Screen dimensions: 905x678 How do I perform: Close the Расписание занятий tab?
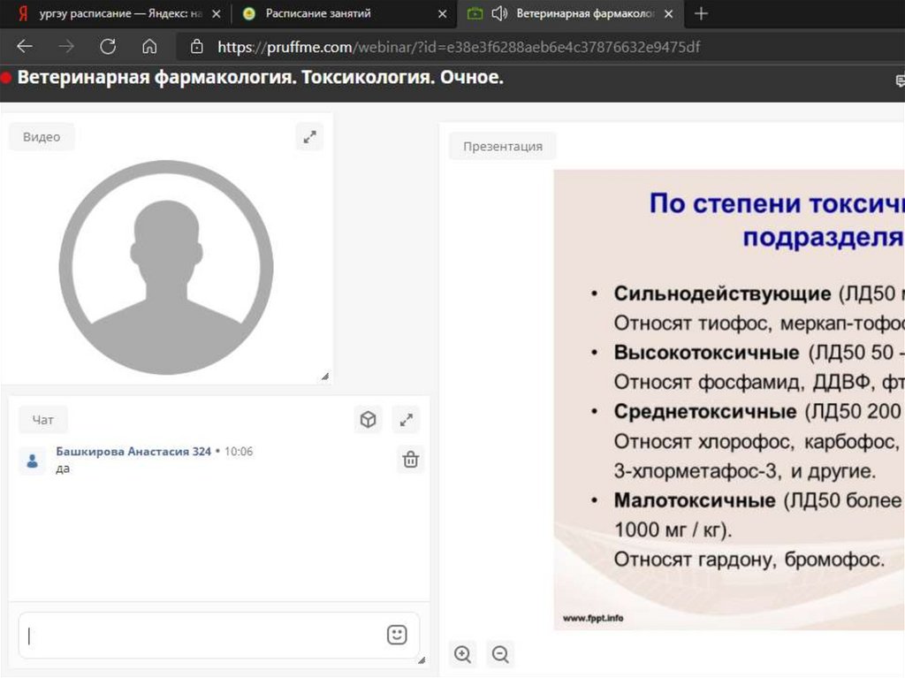(x=443, y=14)
